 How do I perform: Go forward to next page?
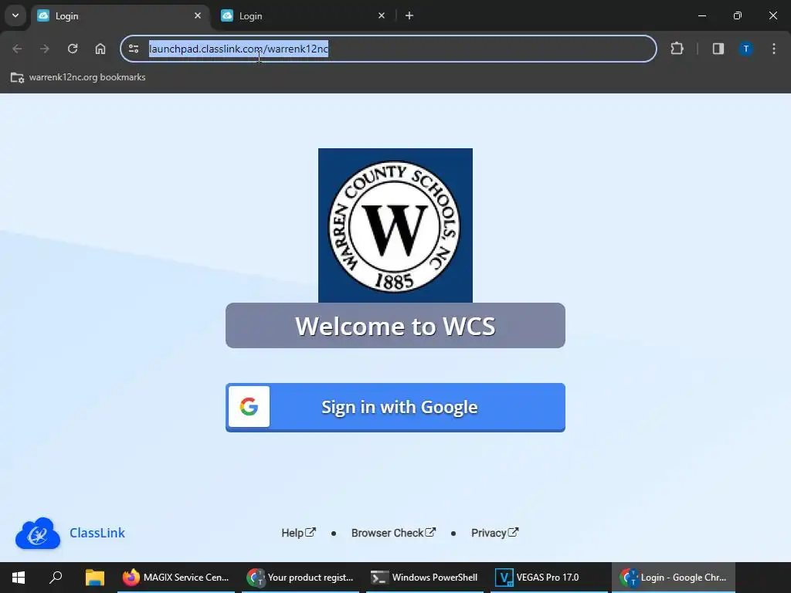coord(45,49)
